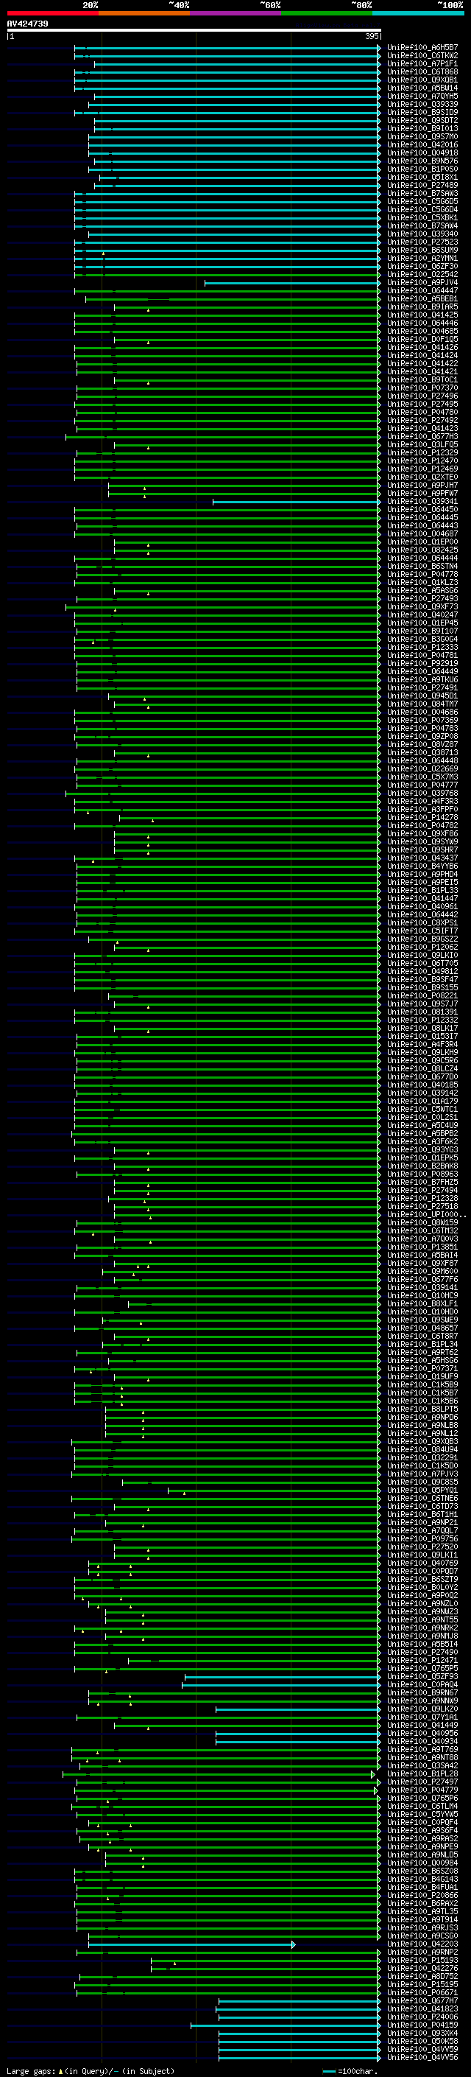Click the cyan =100char scale legend
The image size is (471, 2077).
tap(349, 2070)
